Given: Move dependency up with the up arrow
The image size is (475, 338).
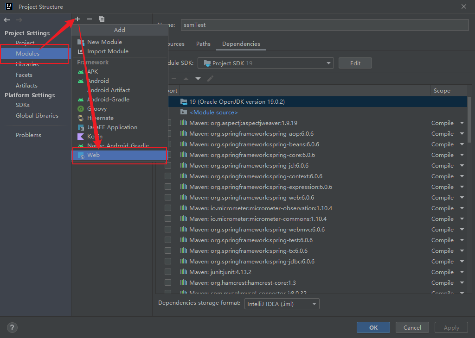Looking at the screenshot, I should pyautogui.click(x=186, y=79).
